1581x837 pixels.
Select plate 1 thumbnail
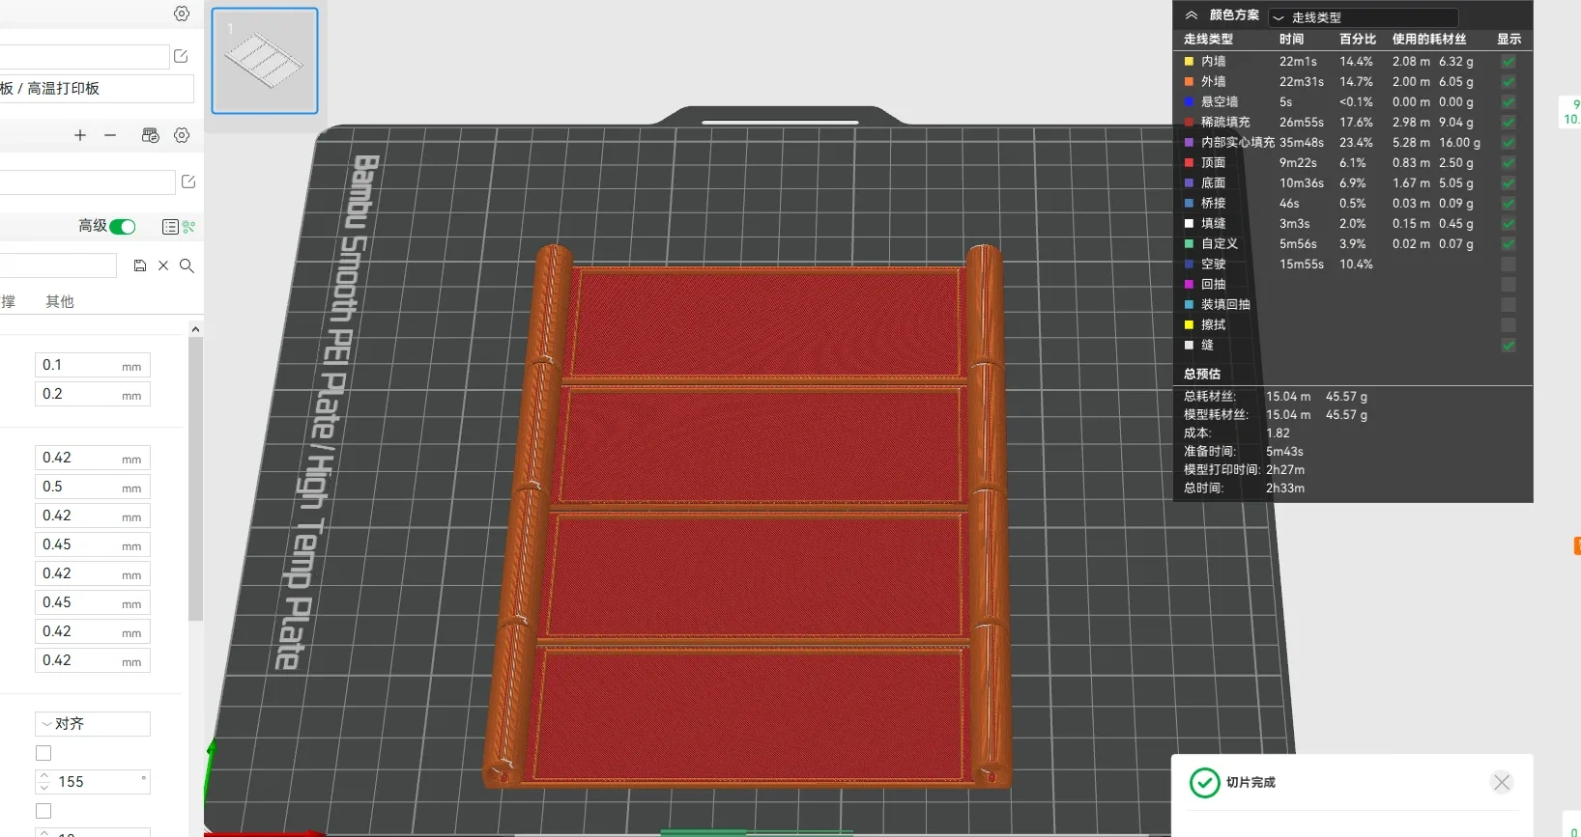pyautogui.click(x=265, y=61)
